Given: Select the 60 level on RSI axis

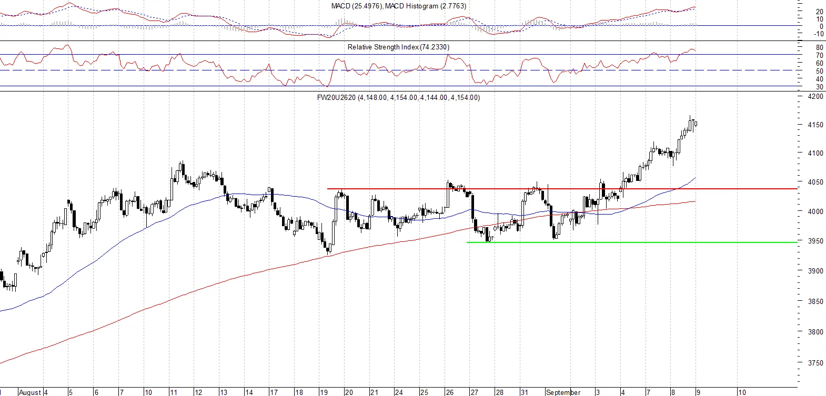Looking at the screenshot, I should tap(820, 63).
